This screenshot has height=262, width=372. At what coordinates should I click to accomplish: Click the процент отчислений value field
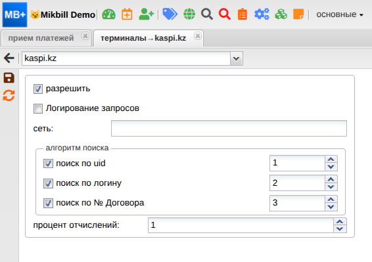(x=241, y=225)
